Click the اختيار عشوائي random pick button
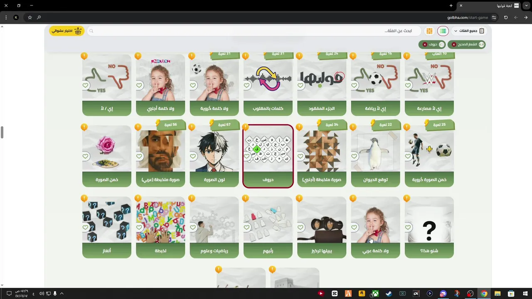Screen dimensions: 532x299 (x=67, y=31)
